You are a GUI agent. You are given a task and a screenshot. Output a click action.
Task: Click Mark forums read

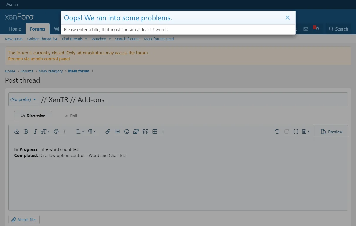coord(159,39)
